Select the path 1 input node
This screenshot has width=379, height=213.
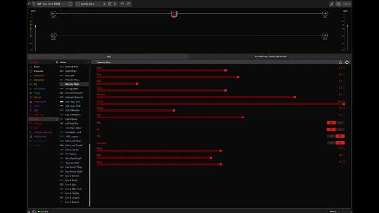point(53,14)
